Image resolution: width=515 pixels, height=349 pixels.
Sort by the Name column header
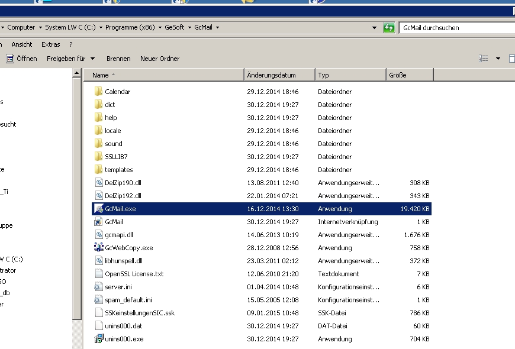click(164, 75)
